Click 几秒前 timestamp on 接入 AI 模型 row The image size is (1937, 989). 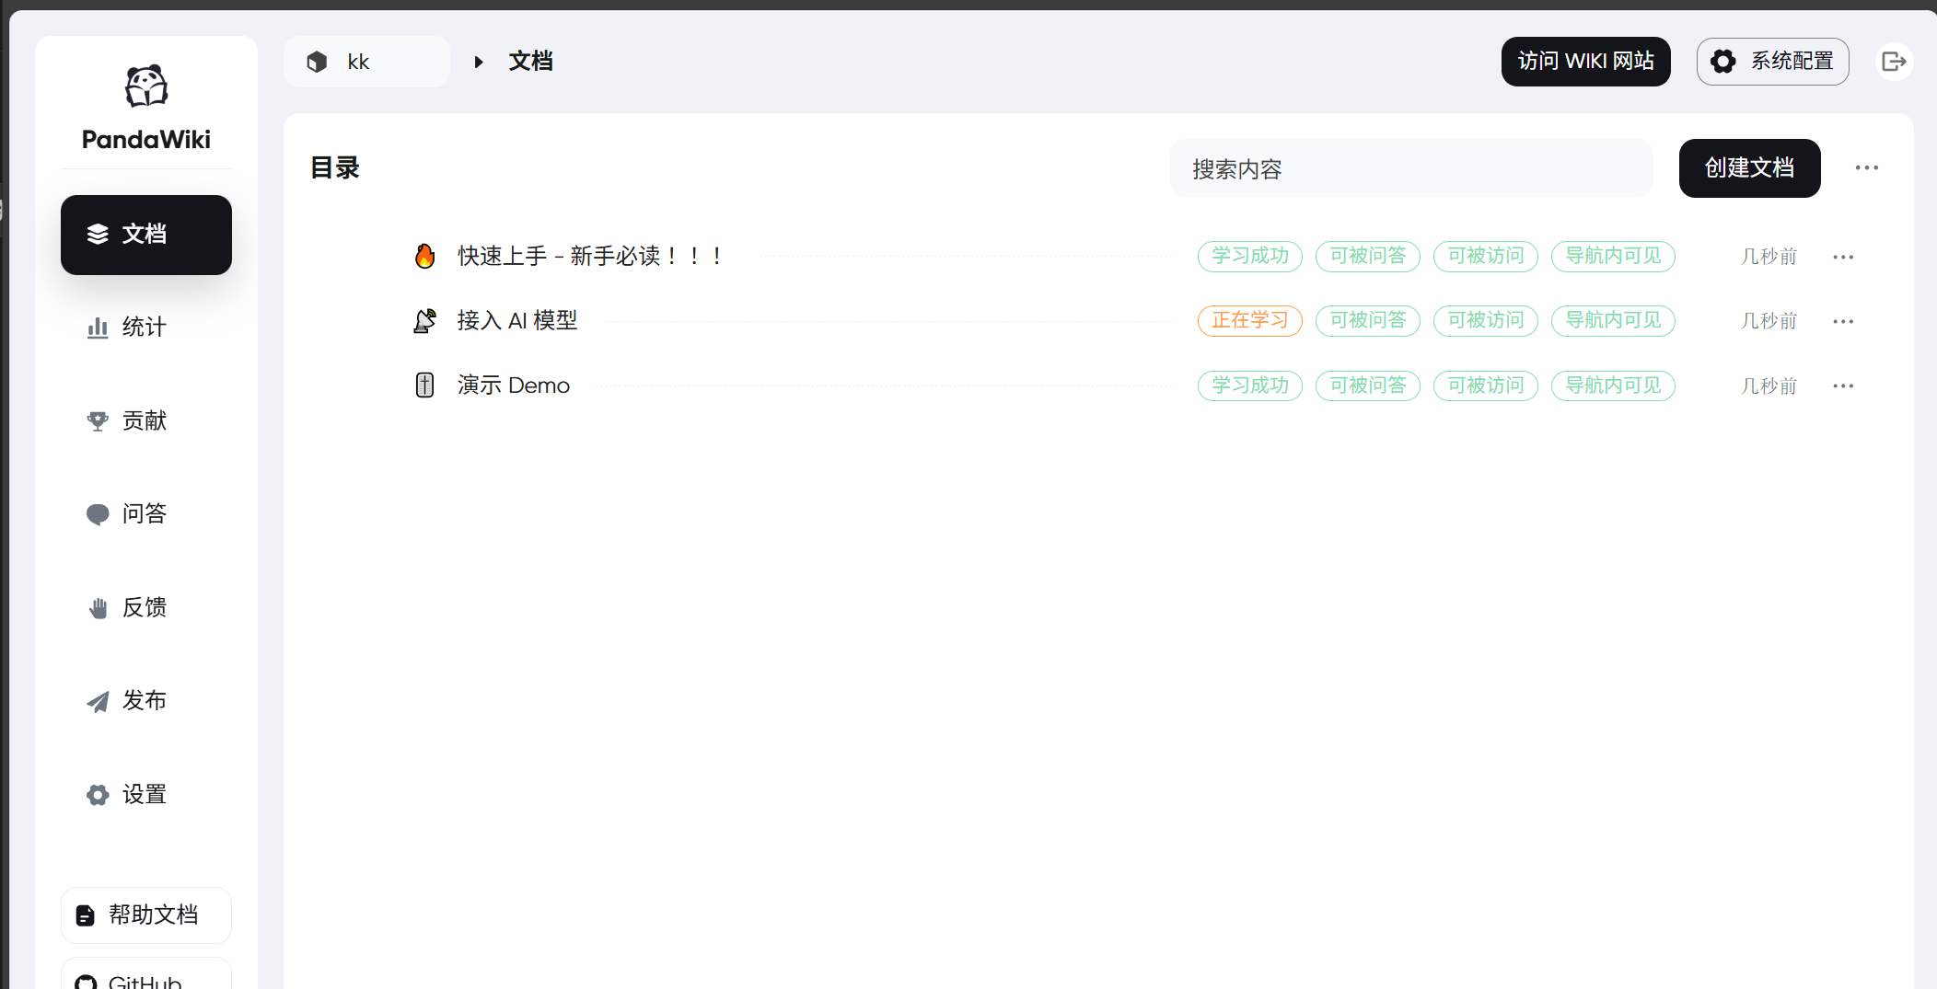pyautogui.click(x=1769, y=321)
